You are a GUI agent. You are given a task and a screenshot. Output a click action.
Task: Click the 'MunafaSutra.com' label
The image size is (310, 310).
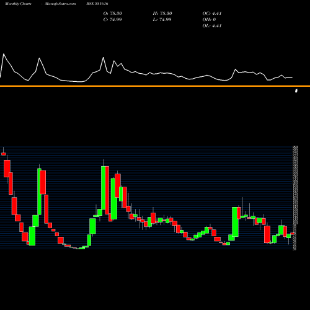pyautogui.click(x=60, y=4)
